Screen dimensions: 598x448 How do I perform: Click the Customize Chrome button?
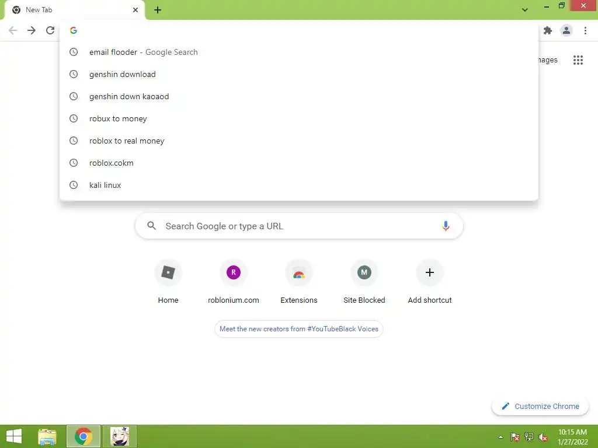(540, 406)
